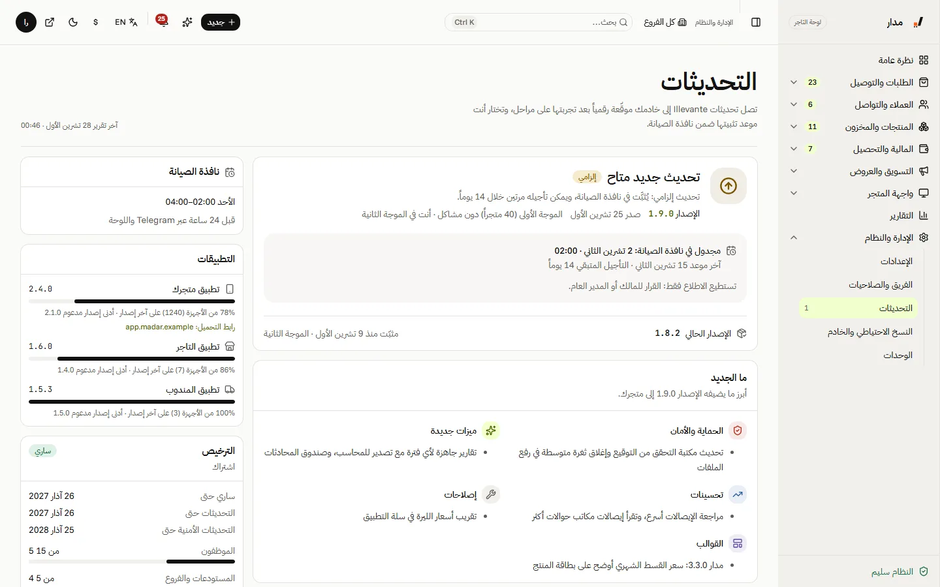Viewport: 940px width, 587px height.
Task: Expand the العملاء والتواصل section chevron
Action: [x=794, y=104]
